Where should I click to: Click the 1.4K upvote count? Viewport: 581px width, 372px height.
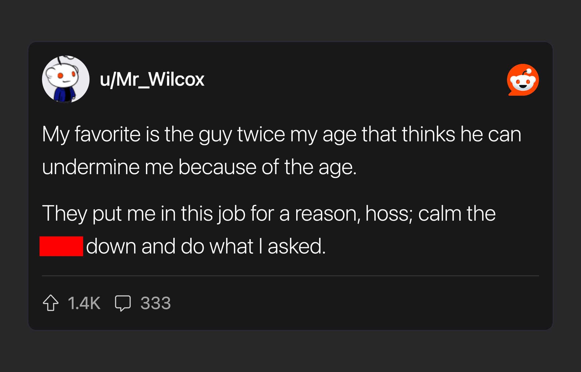pos(84,303)
